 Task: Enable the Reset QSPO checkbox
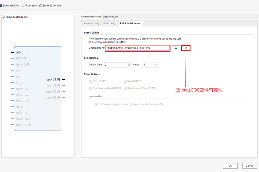tap(91, 81)
